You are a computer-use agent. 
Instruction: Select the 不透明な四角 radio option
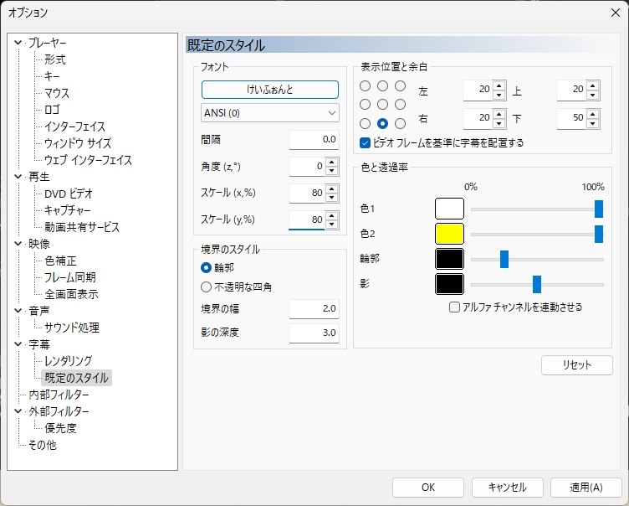[x=206, y=287]
